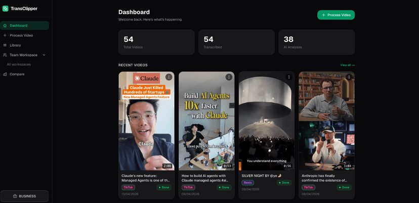
Task: Click "Welcome back. Here's what's happening." text
Action: click(x=150, y=20)
